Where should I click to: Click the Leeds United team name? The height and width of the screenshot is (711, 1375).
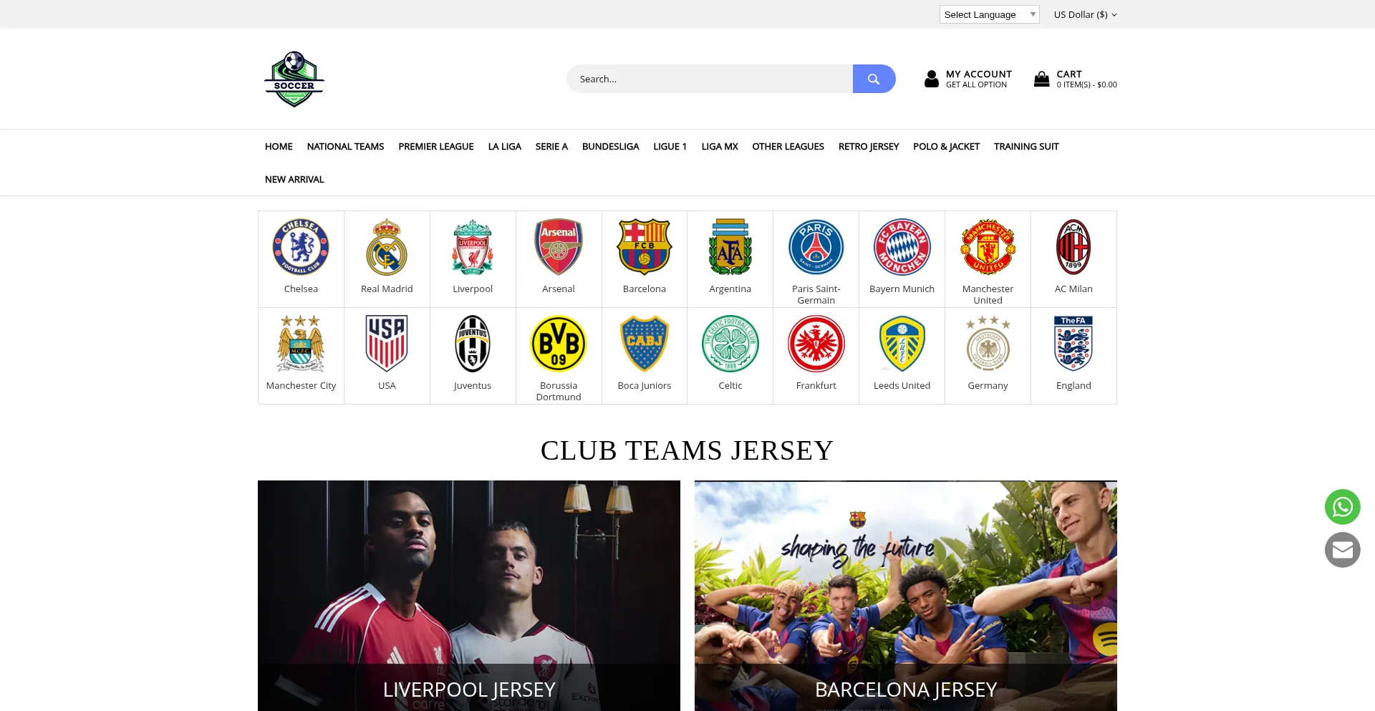point(902,385)
